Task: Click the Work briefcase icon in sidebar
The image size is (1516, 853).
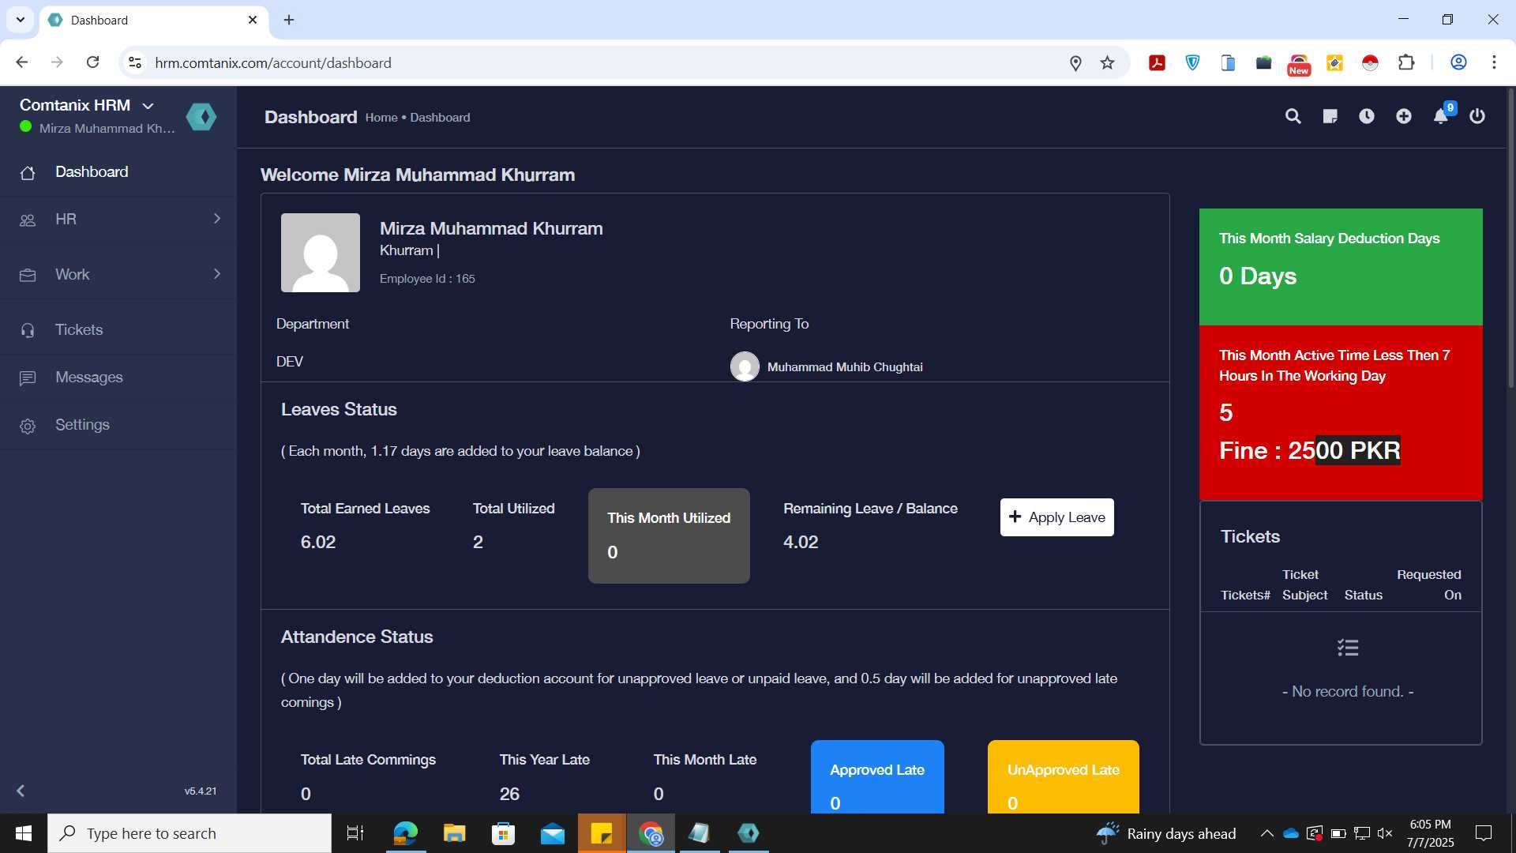Action: pos(28,276)
